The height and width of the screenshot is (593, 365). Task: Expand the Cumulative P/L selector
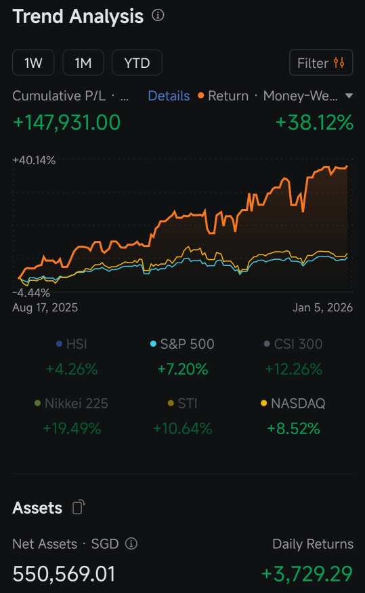tap(70, 96)
